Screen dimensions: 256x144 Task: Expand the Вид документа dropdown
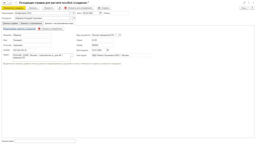pos(116,35)
